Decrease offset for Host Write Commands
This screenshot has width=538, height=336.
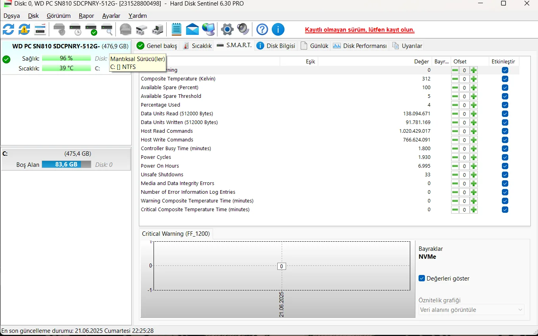(455, 140)
